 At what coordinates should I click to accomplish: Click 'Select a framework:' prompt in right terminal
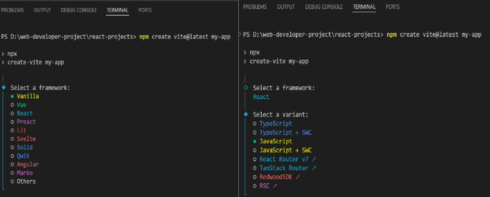(284, 88)
